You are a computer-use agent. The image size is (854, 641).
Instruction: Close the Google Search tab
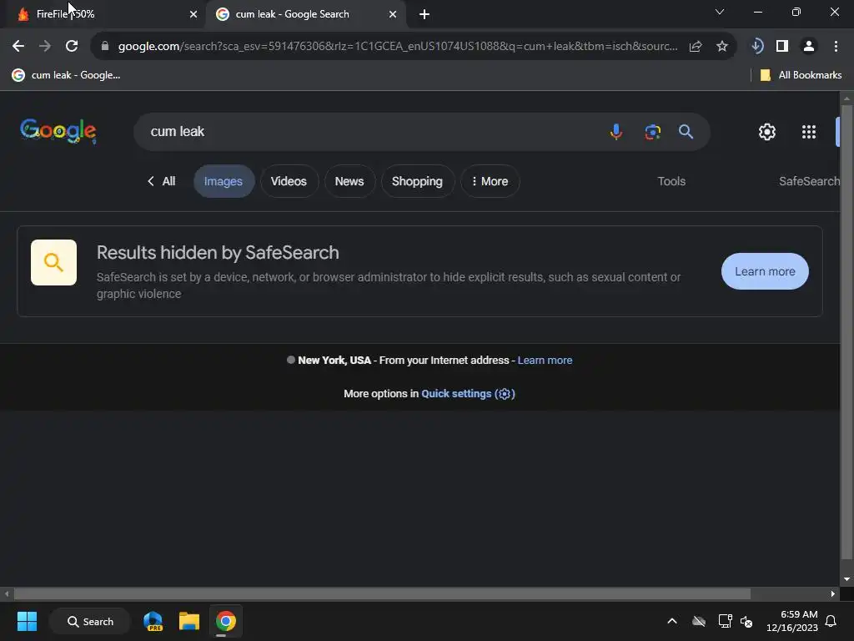[393, 14]
